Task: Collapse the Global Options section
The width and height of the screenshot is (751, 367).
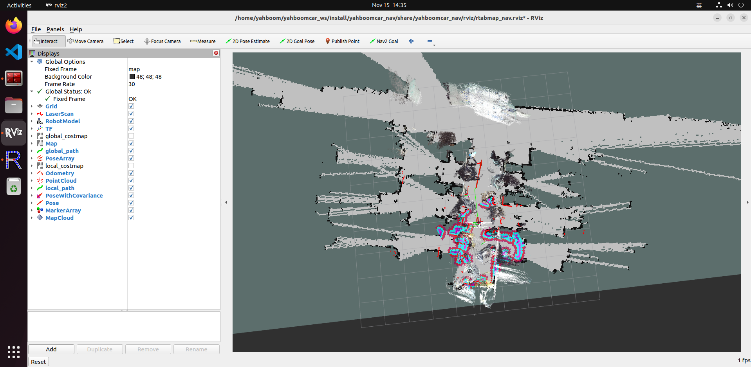Action: click(x=32, y=62)
